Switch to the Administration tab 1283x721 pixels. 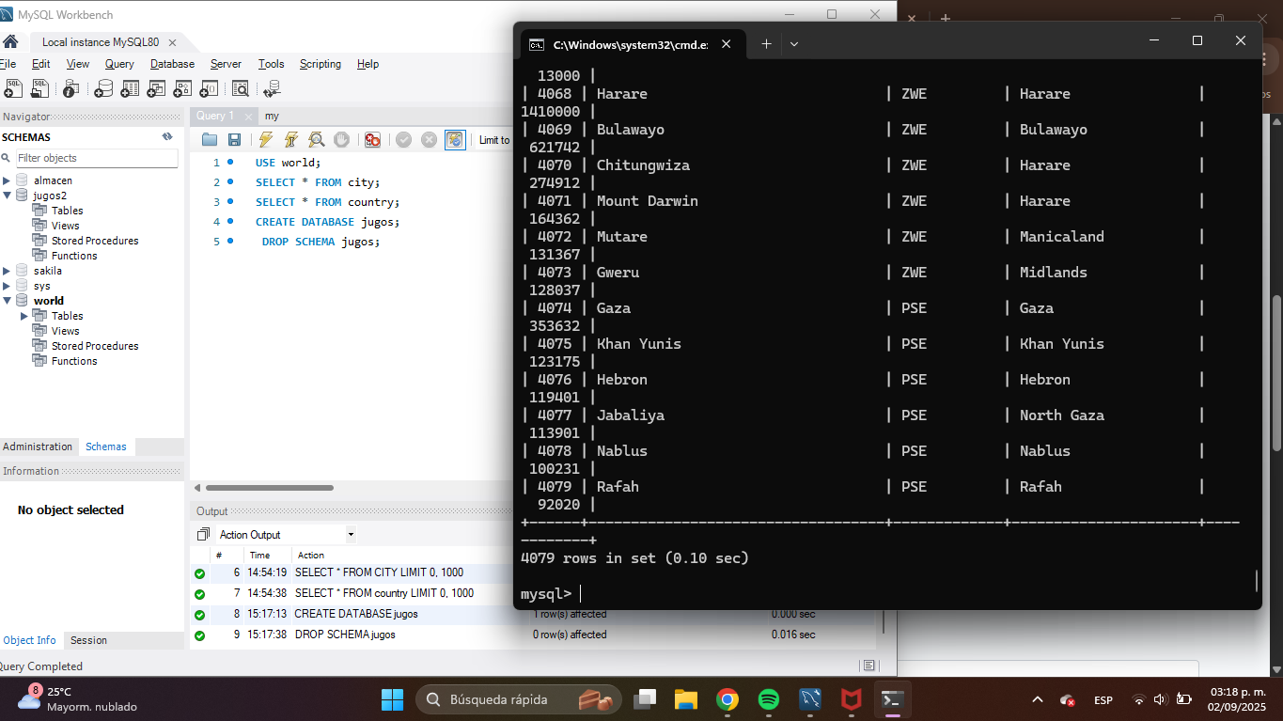(38, 447)
